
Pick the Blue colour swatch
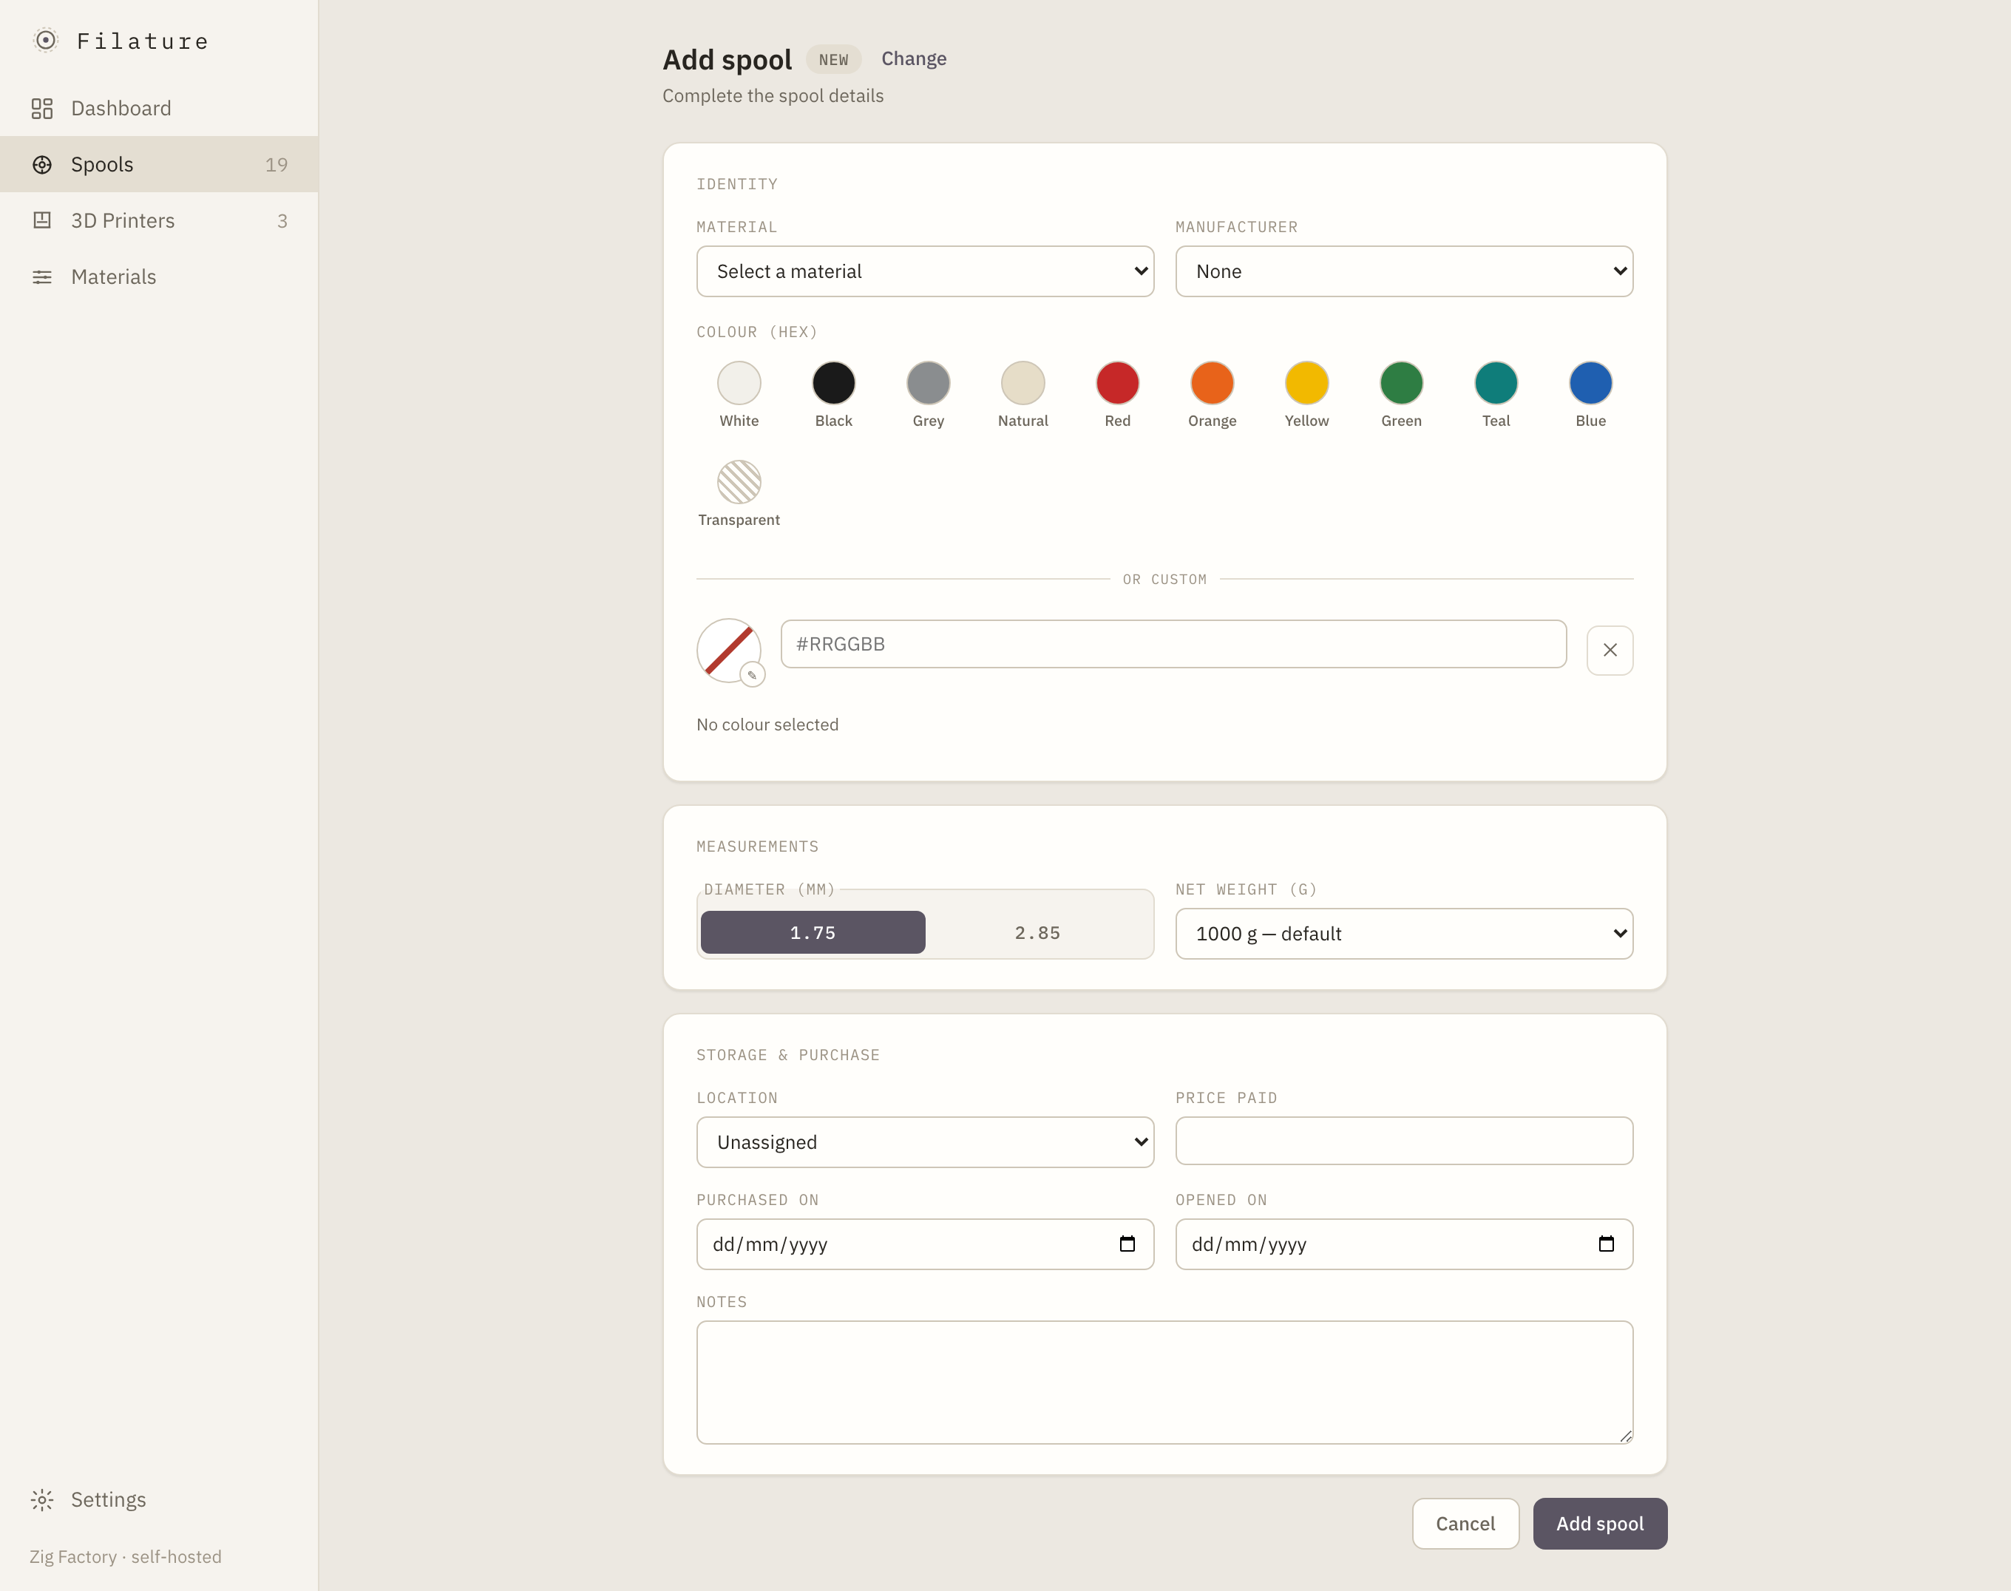pyautogui.click(x=1590, y=383)
